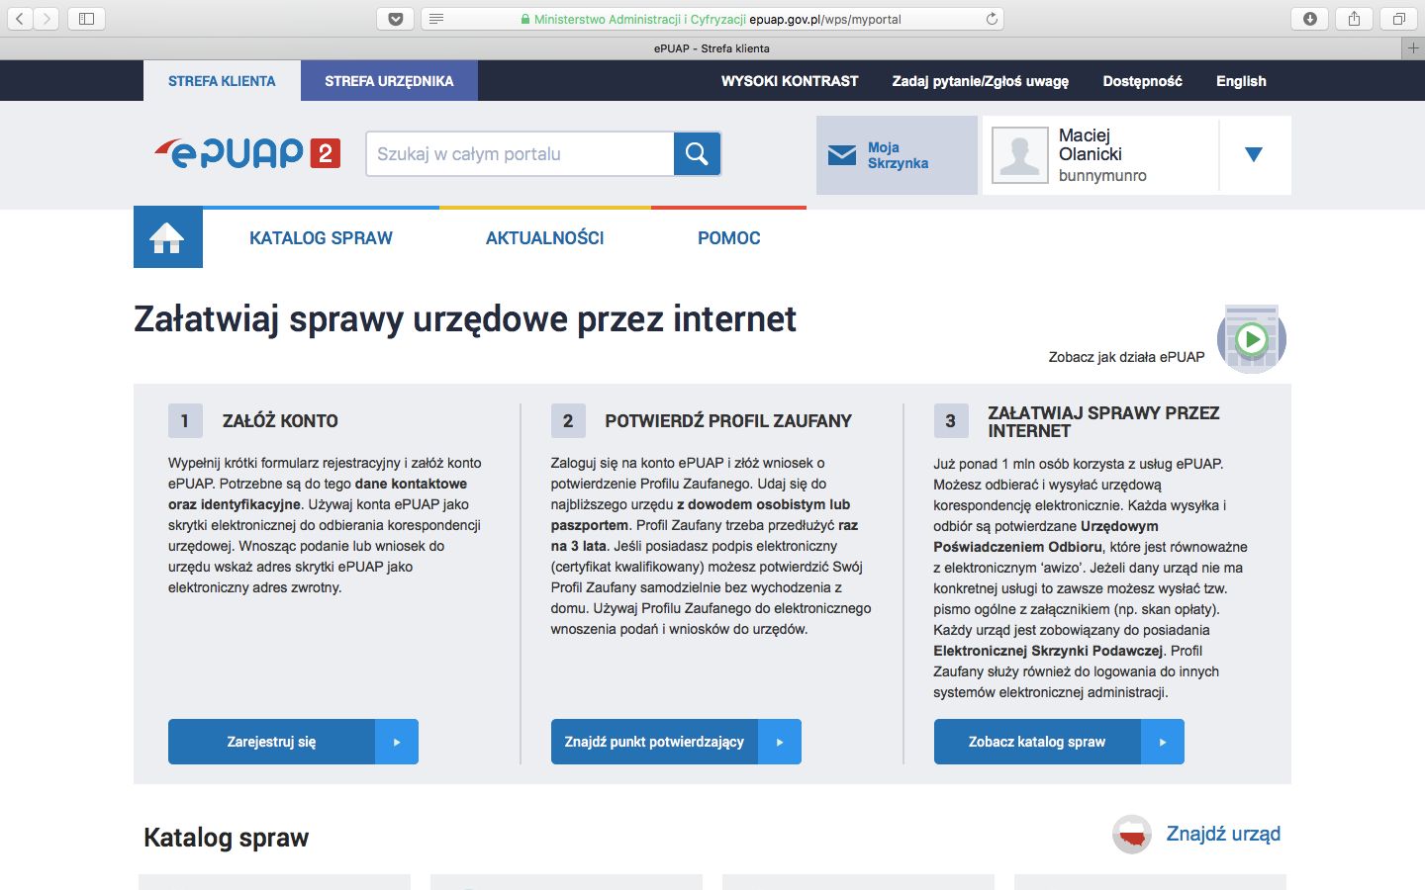Click Safari's share icon
1425x890 pixels.
click(1353, 17)
